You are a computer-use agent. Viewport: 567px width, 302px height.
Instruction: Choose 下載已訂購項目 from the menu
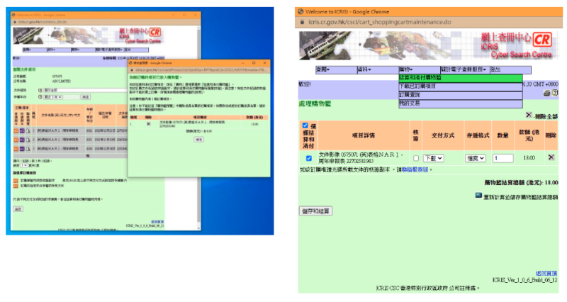click(x=418, y=86)
